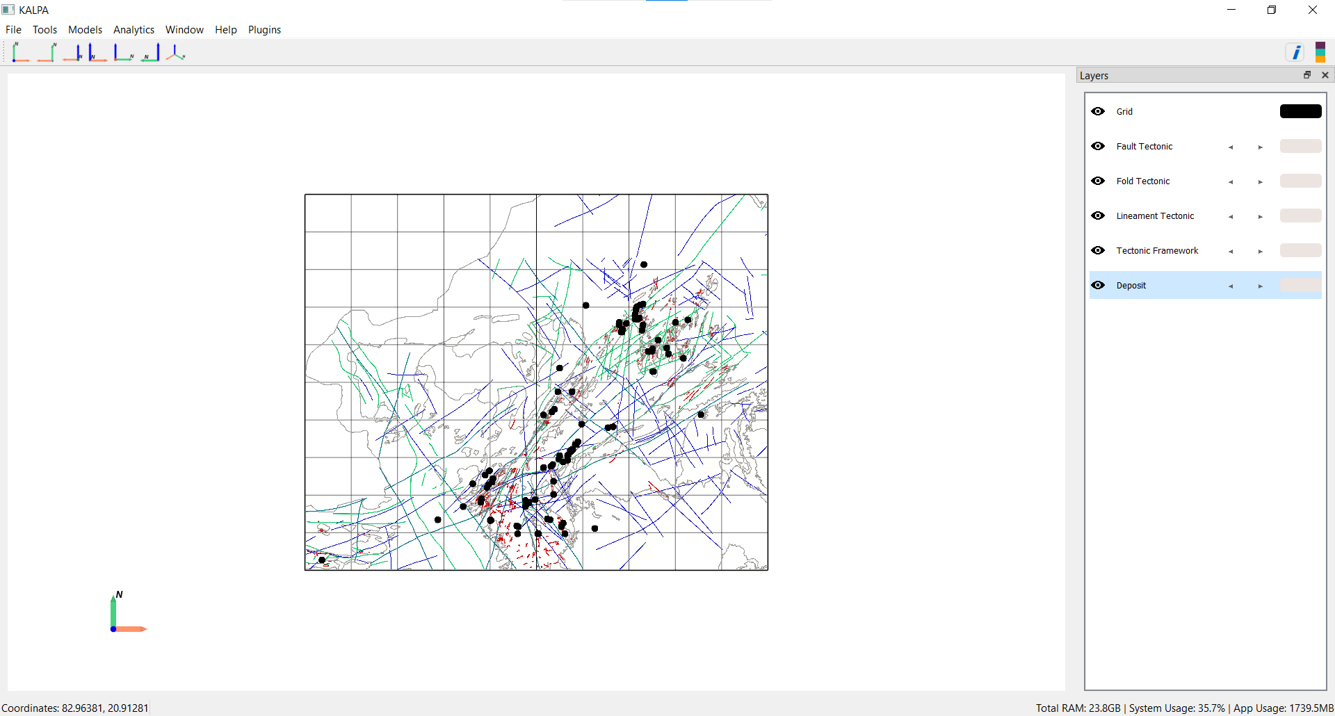Image resolution: width=1335 pixels, height=716 pixels.
Task: Click the isometric three-axis view icon
Action: [x=176, y=53]
